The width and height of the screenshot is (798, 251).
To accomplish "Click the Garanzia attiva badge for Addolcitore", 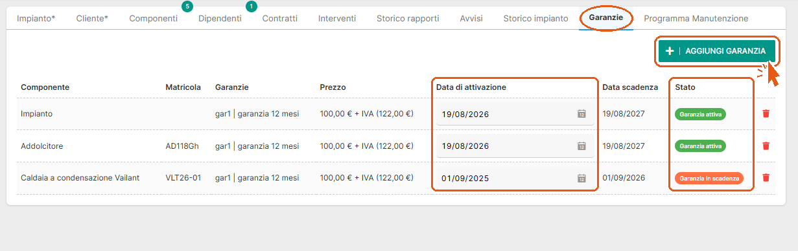I will click(x=700, y=146).
